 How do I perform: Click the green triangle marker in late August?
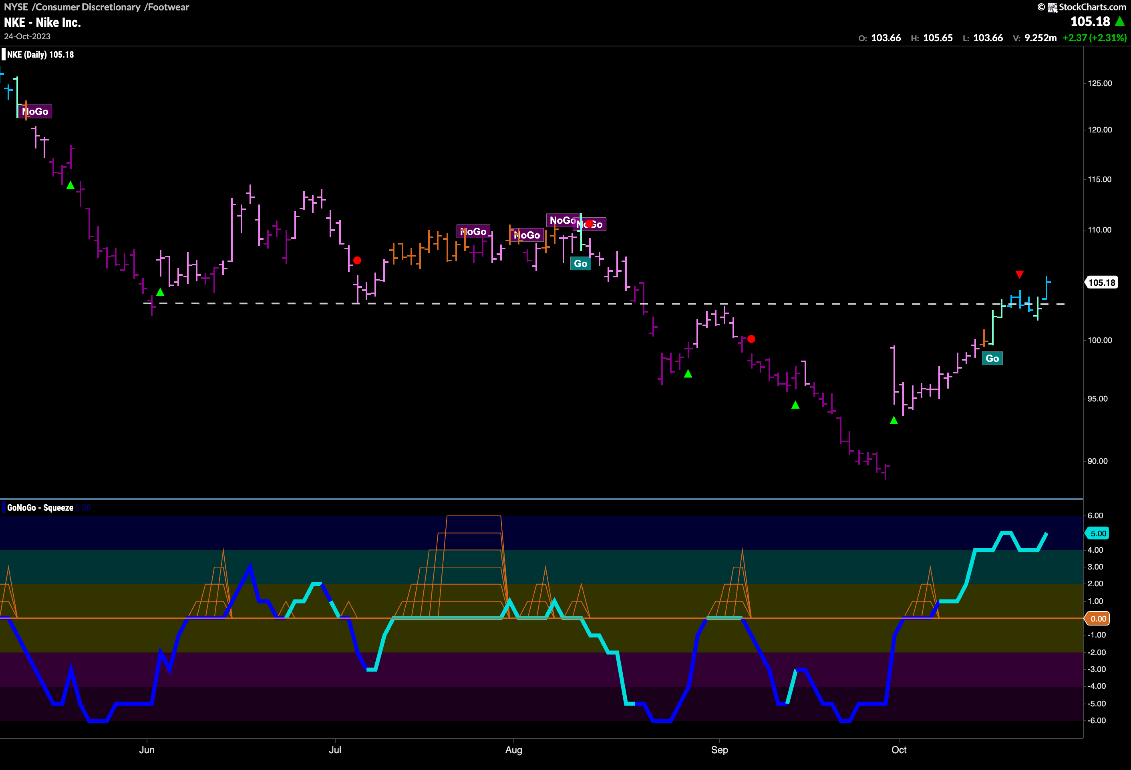point(688,373)
